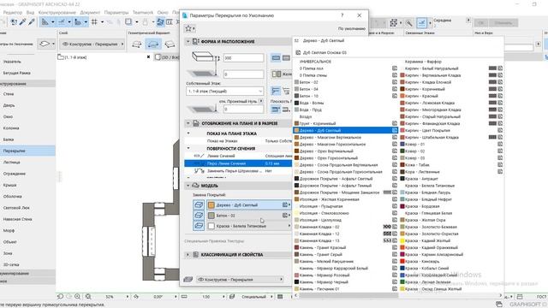Toggle link surfaces chain icon on Дуб Светлый row
The width and height of the screenshot is (548, 308).
coord(286,205)
